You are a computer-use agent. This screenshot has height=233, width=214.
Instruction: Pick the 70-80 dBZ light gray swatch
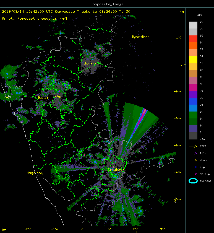pyautogui.click(x=193, y=25)
